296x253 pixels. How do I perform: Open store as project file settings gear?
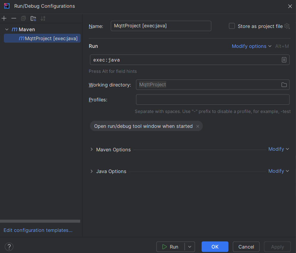coord(287,26)
